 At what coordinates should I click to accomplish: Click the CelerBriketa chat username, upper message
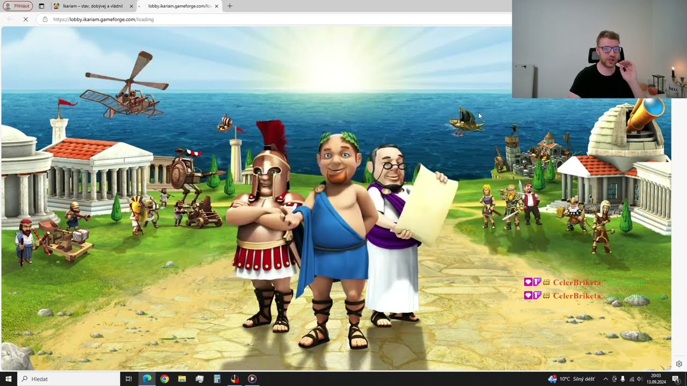[577, 283]
